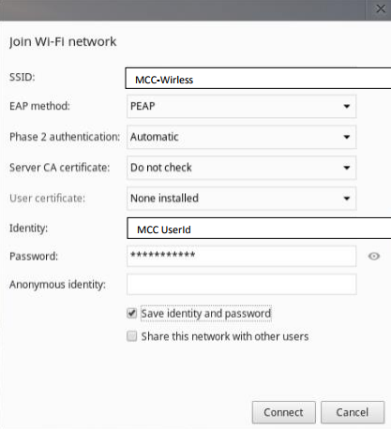Open Server CA certificate dropdown arrow
391x429 pixels.
pyautogui.click(x=346, y=168)
